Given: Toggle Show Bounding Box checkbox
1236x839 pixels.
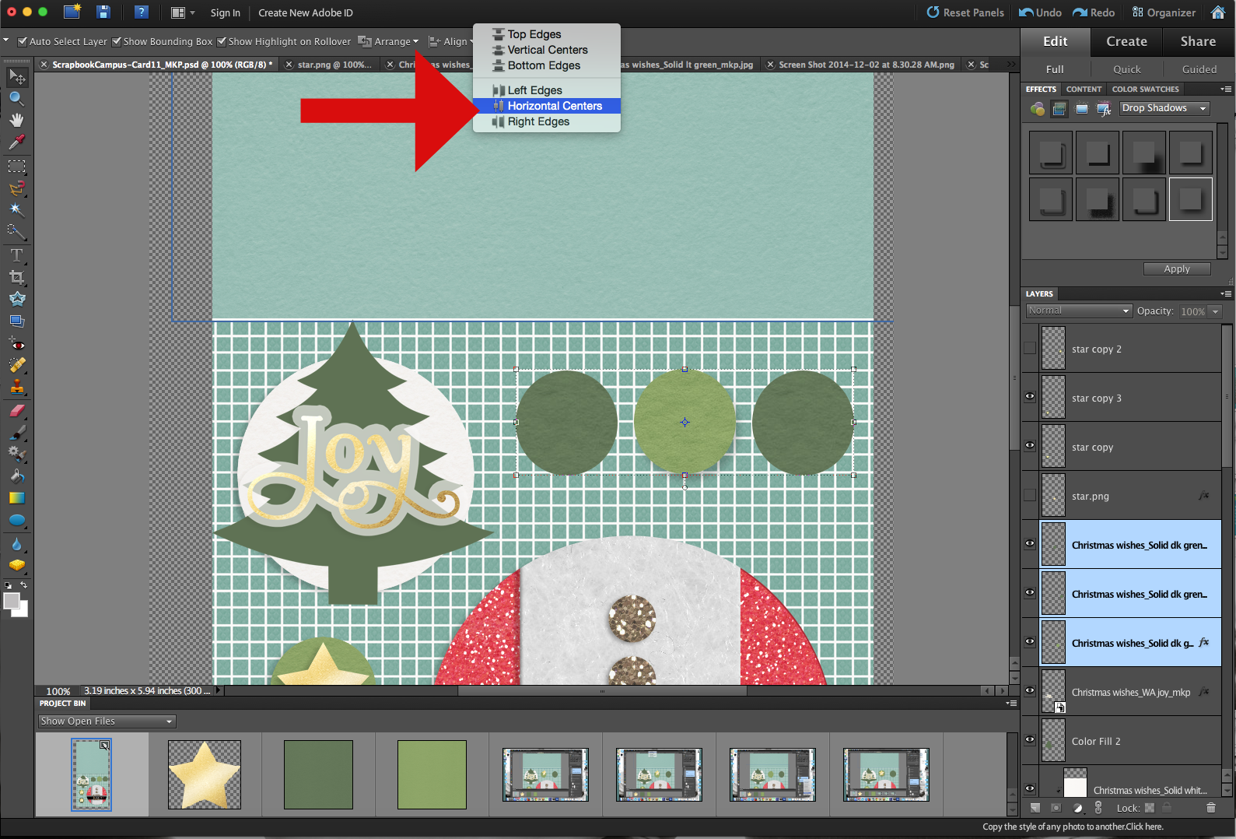Looking at the screenshot, I should (x=117, y=42).
